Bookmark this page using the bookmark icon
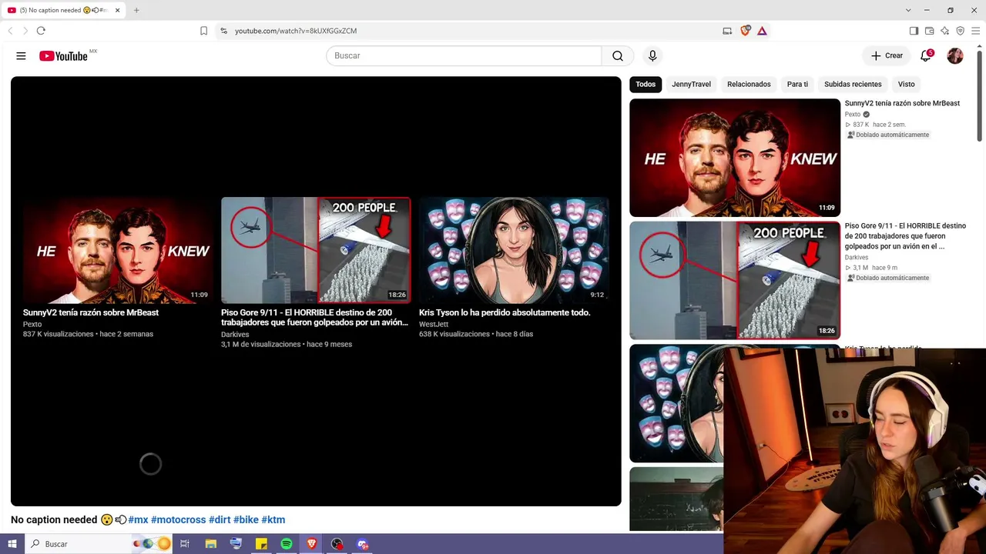The image size is (986, 554). 203,31
